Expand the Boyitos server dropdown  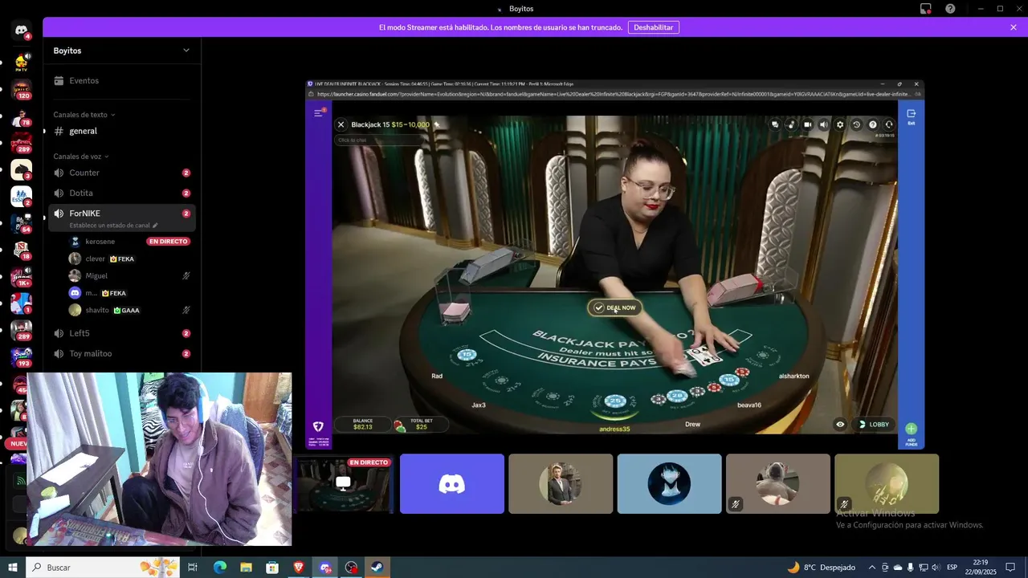(x=186, y=51)
